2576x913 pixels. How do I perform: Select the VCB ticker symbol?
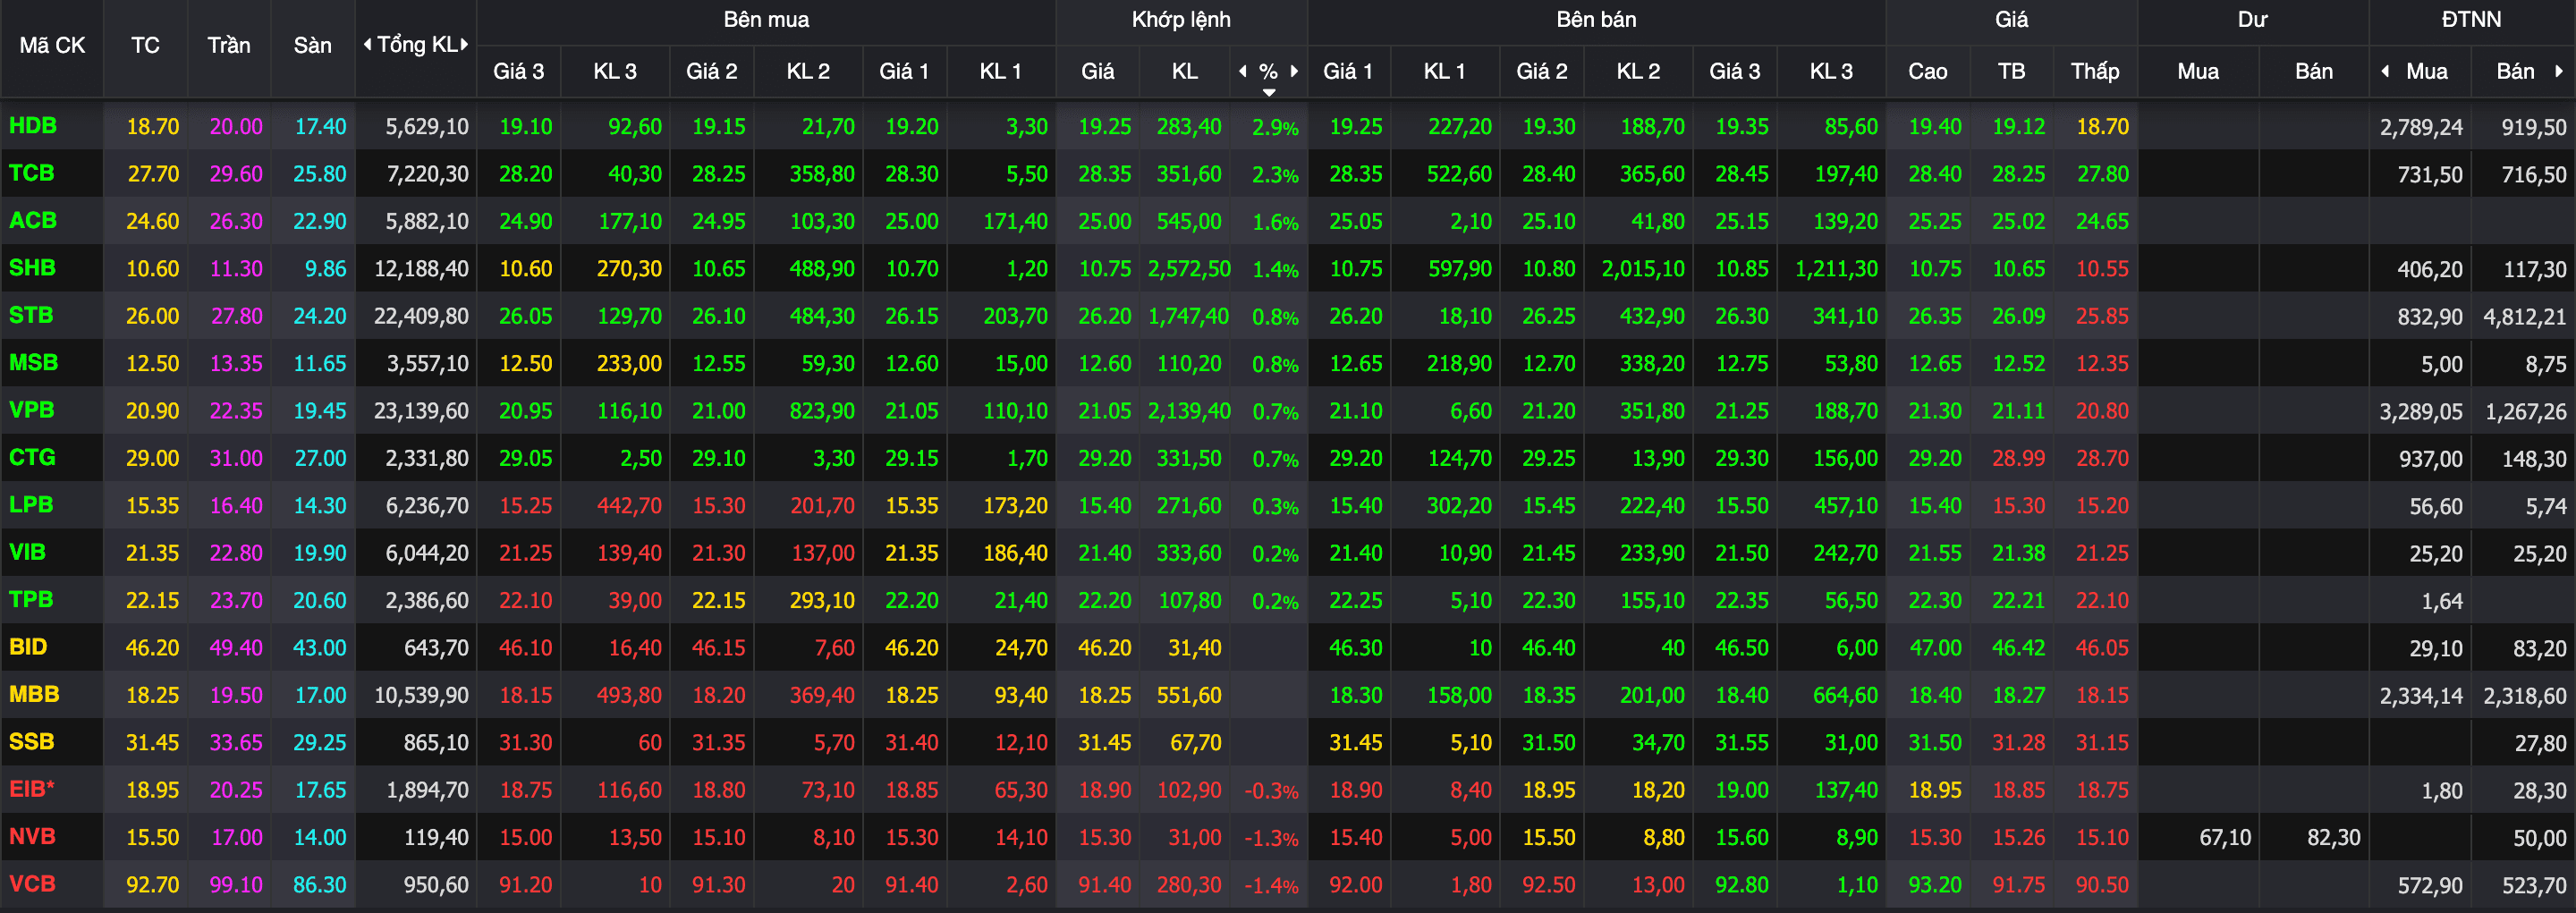point(32,884)
